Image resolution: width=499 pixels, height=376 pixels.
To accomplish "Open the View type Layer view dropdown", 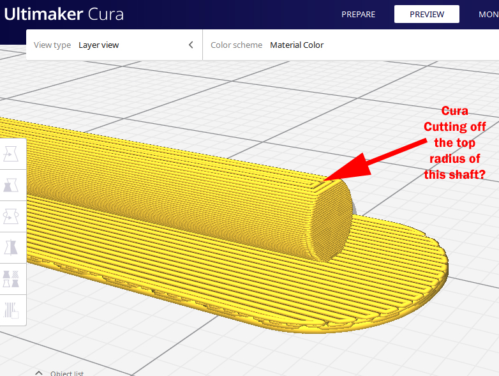I will [99, 45].
